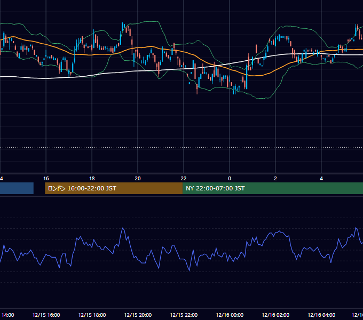The width and height of the screenshot is (363, 320).
Task: Click the 14:00 label on lower axis
Action: click(7, 315)
